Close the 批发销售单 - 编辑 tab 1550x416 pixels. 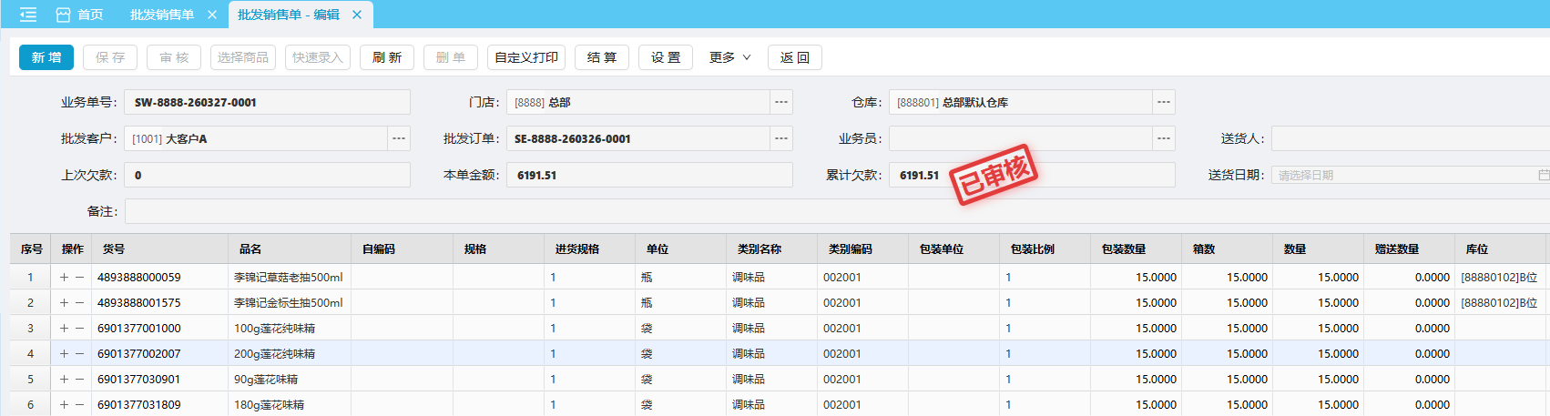(357, 15)
